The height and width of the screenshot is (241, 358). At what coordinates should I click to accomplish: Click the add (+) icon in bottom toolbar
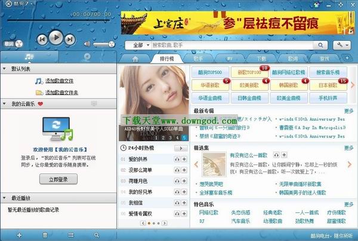20,235
